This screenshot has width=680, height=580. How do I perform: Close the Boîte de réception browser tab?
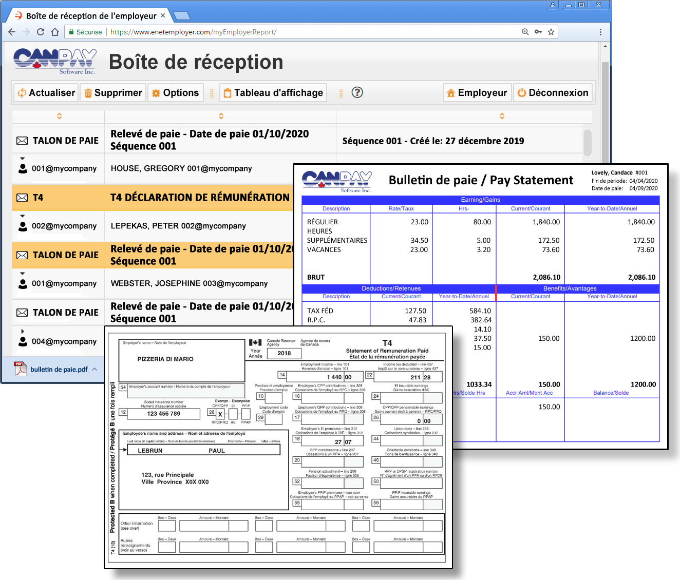coord(163,15)
